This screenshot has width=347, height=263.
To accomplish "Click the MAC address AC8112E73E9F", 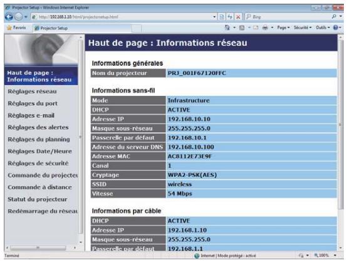I will (x=190, y=157).
